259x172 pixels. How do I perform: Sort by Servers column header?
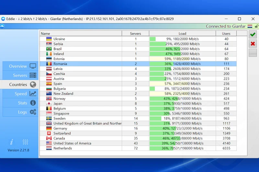coord(135,34)
